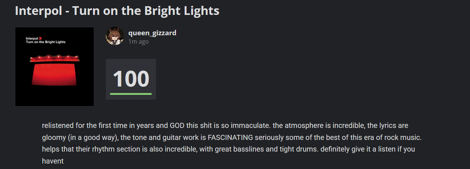Image resolution: width=470 pixels, height=169 pixels.
Task: Click the "Interpol" text on the album cover
Action: (x=32, y=38)
